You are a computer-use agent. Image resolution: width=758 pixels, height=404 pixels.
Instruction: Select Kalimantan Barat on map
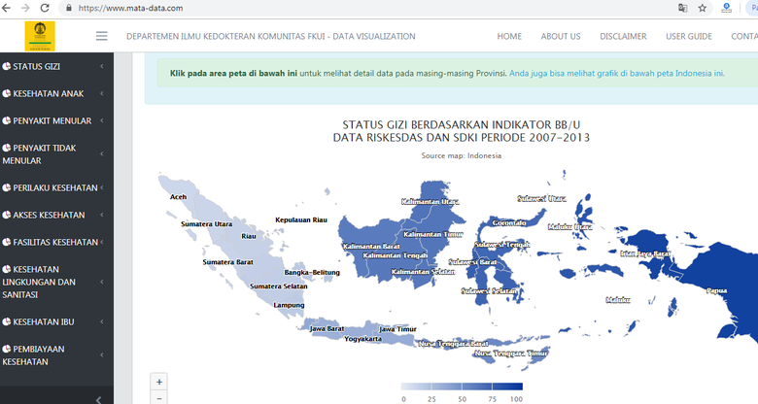pos(371,247)
